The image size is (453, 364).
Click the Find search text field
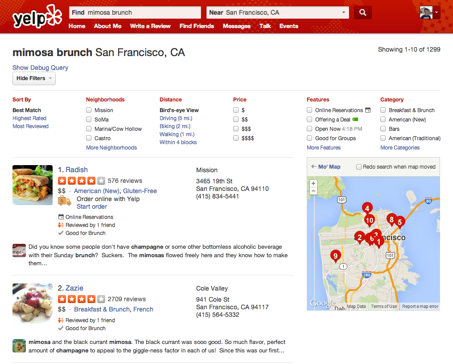(135, 12)
